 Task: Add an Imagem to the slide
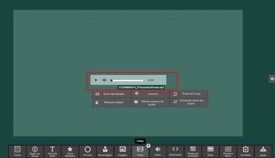tap(122, 151)
